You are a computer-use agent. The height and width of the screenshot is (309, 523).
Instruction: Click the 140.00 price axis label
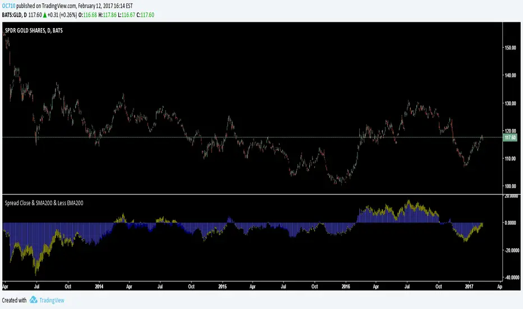[510, 75]
